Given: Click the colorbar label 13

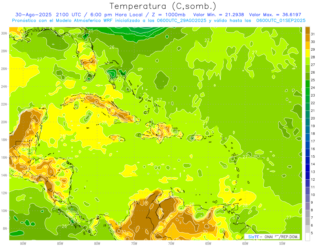Looking at the screenshot, I should click(313, 172).
